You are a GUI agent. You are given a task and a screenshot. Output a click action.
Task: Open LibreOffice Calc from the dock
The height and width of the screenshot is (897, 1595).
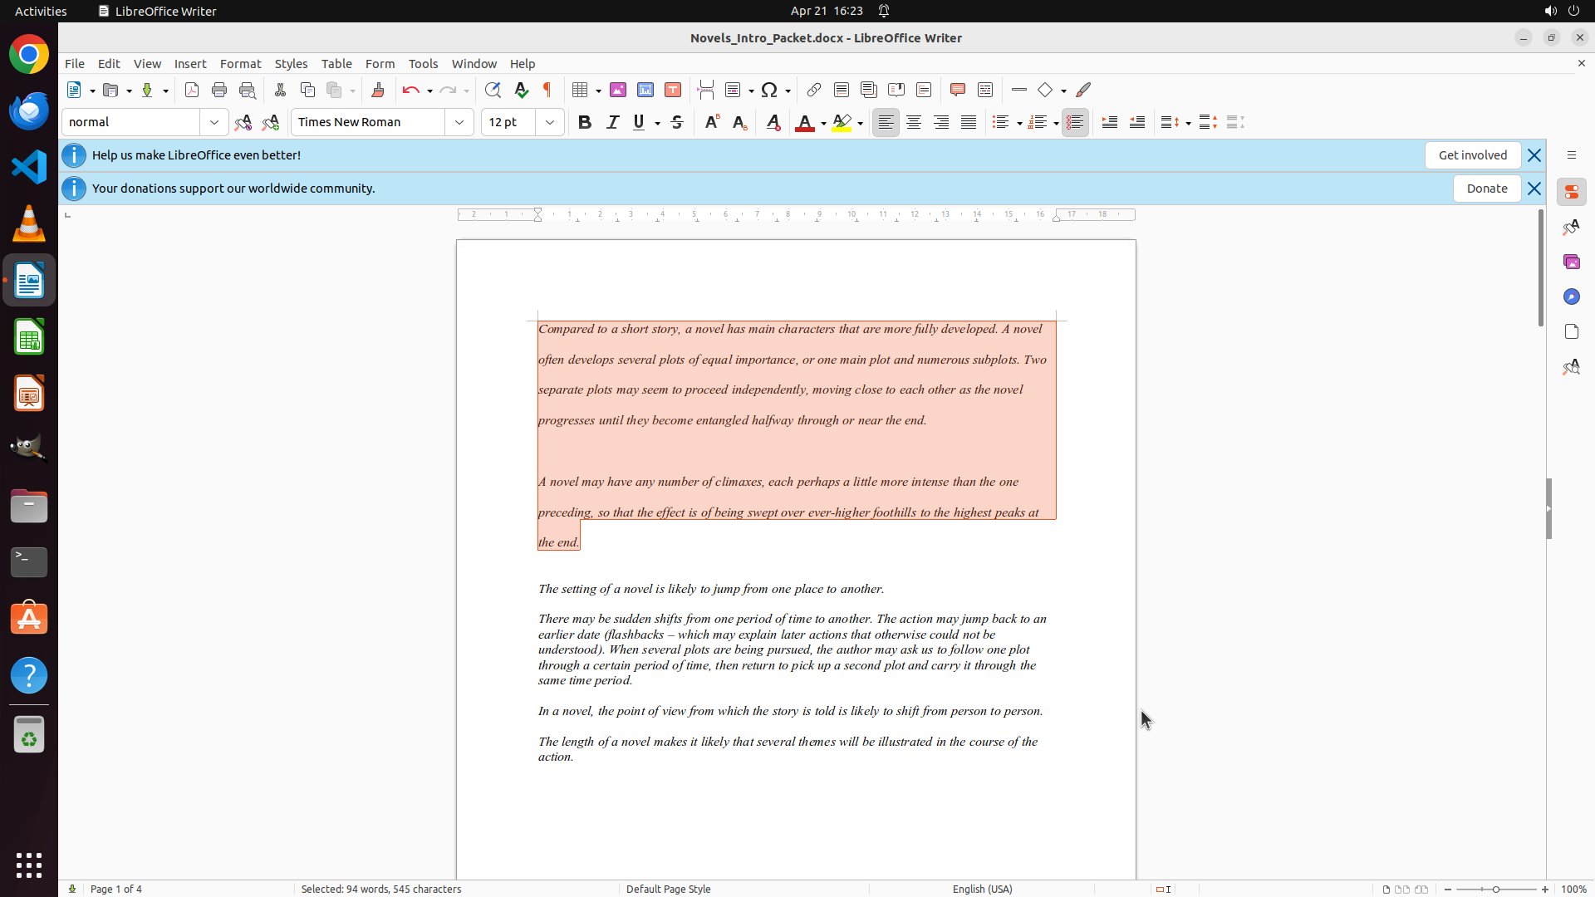point(29,338)
